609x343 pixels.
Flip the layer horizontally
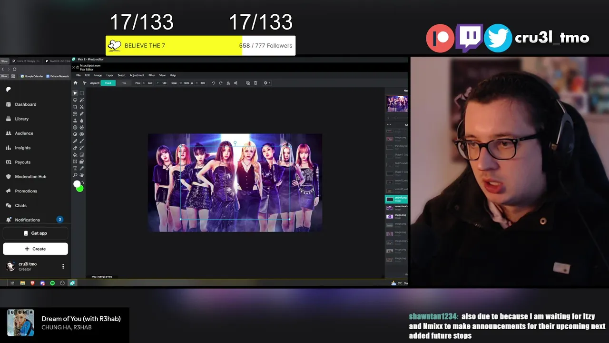(228, 83)
